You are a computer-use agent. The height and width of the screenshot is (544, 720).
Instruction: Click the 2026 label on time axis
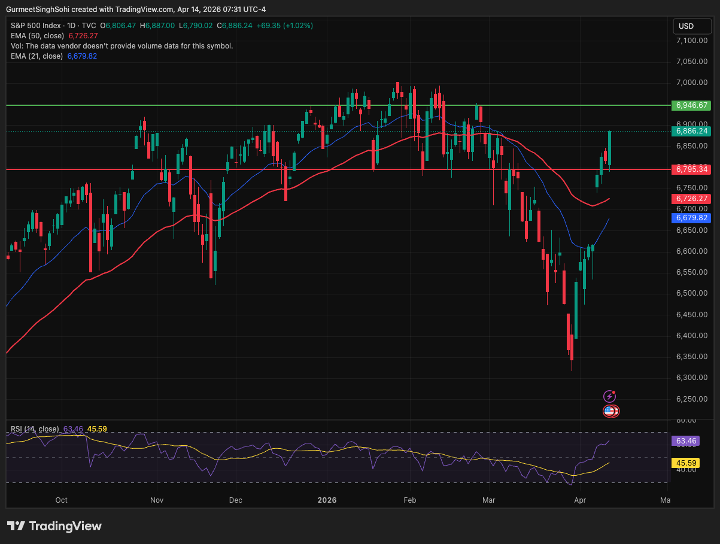pyautogui.click(x=327, y=500)
